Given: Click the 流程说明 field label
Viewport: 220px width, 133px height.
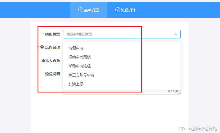Looking at the screenshot, I should coord(52,74).
